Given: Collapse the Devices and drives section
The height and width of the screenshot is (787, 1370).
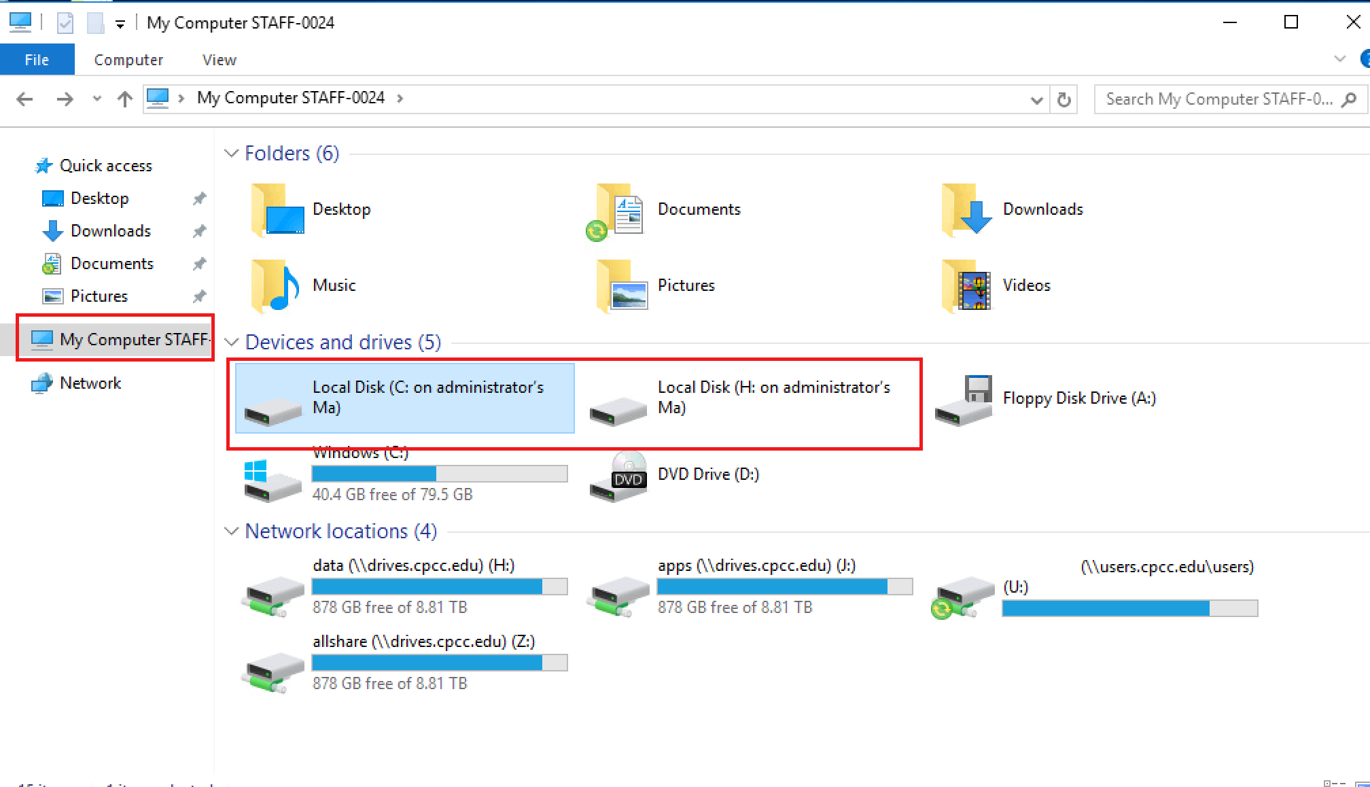Looking at the screenshot, I should coord(232,342).
